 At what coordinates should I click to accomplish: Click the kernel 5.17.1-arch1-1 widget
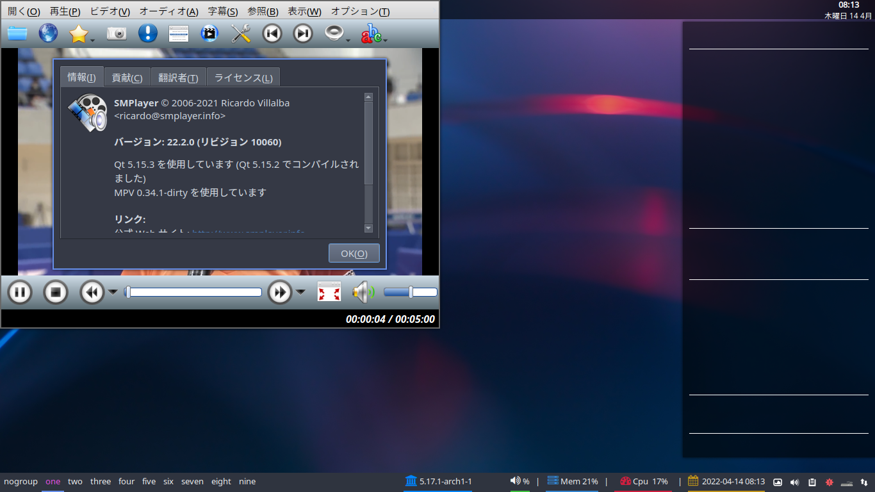click(x=439, y=482)
